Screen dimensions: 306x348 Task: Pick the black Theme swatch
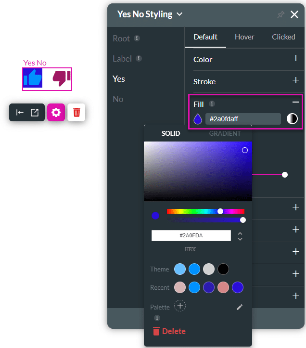coord(223,269)
